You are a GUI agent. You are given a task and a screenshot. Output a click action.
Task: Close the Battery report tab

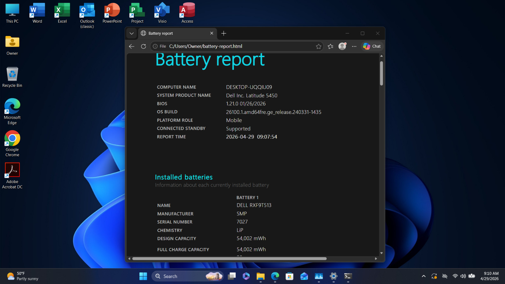pyautogui.click(x=212, y=33)
